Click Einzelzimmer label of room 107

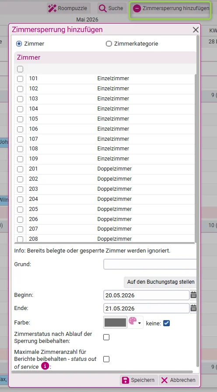pos(113,139)
